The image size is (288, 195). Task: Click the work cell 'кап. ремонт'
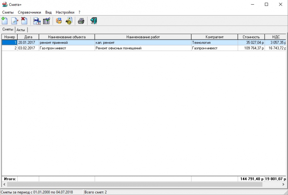[143, 42]
